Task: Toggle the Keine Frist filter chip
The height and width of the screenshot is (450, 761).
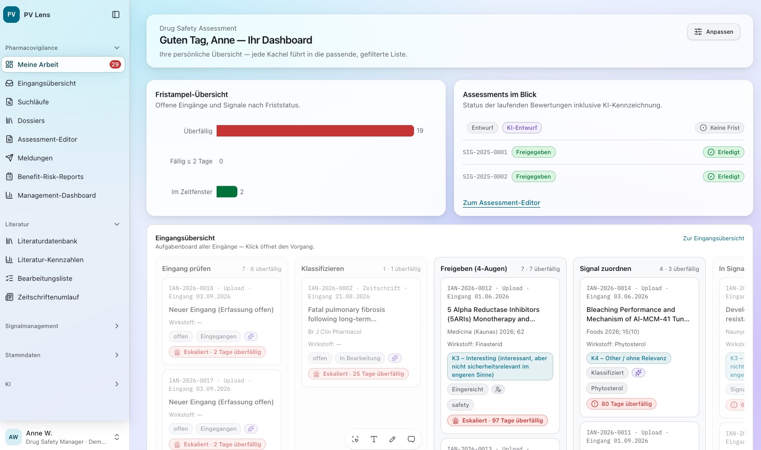Action: [719, 128]
